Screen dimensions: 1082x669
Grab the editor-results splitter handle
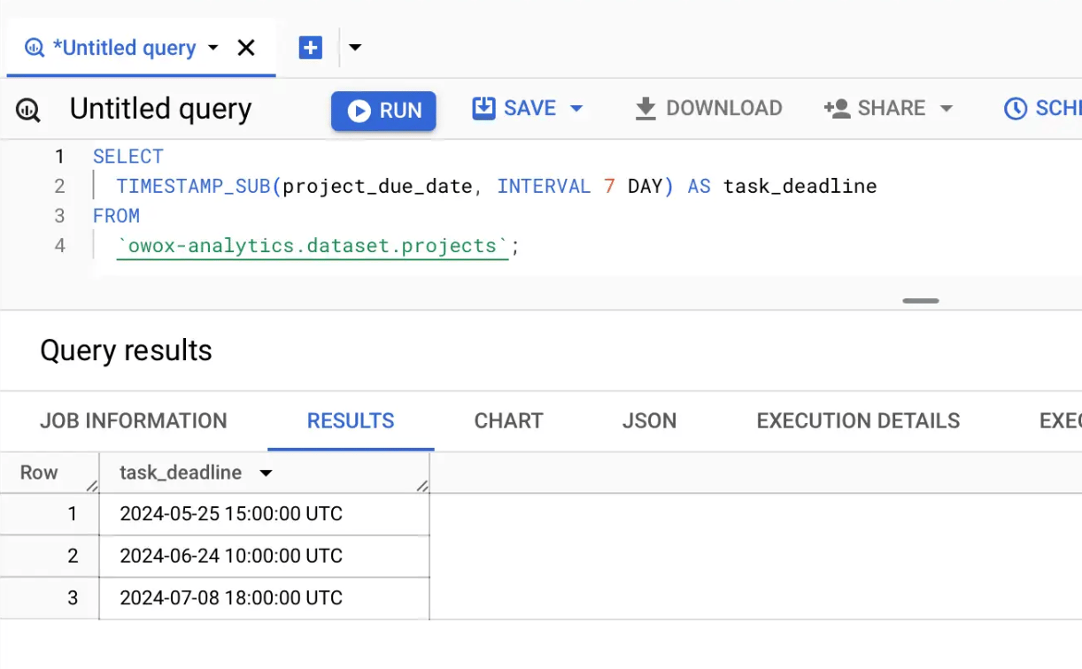(x=921, y=301)
